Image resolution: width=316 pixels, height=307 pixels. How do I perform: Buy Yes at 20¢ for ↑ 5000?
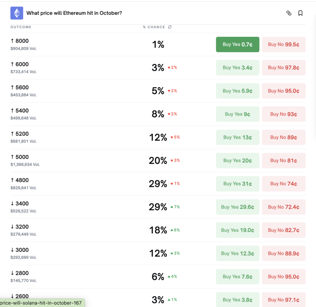click(x=238, y=160)
